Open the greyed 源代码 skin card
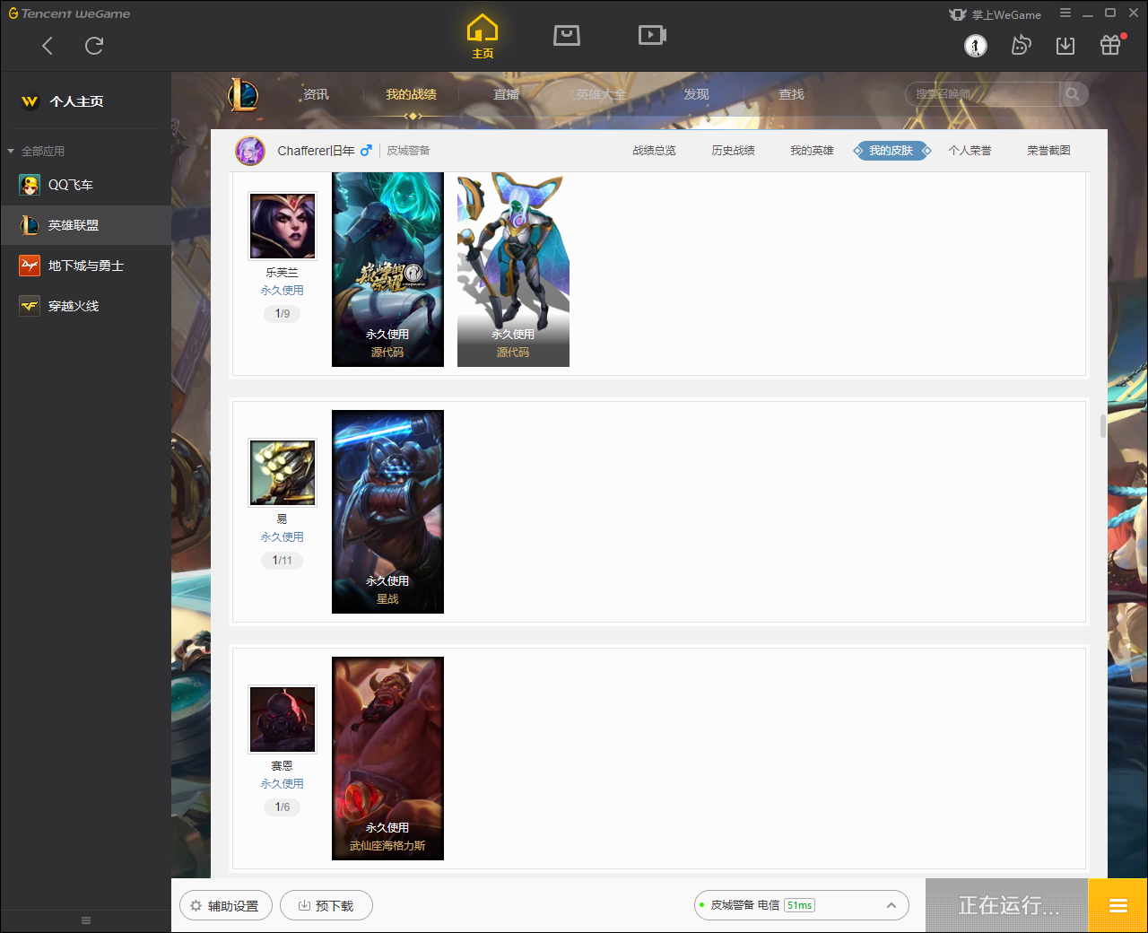Viewport: 1148px width, 933px height. pos(513,269)
